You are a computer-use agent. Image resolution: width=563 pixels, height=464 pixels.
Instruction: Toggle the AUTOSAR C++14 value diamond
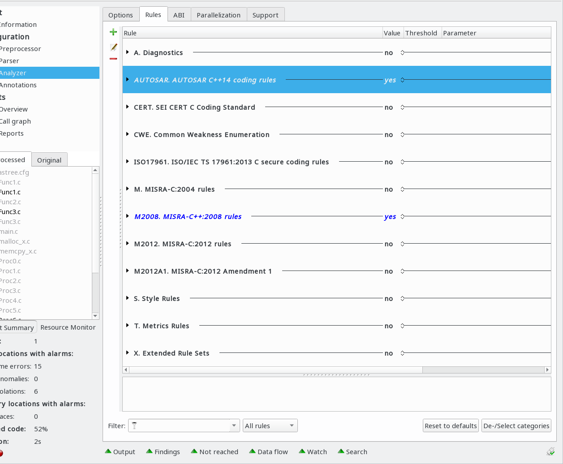(x=402, y=80)
